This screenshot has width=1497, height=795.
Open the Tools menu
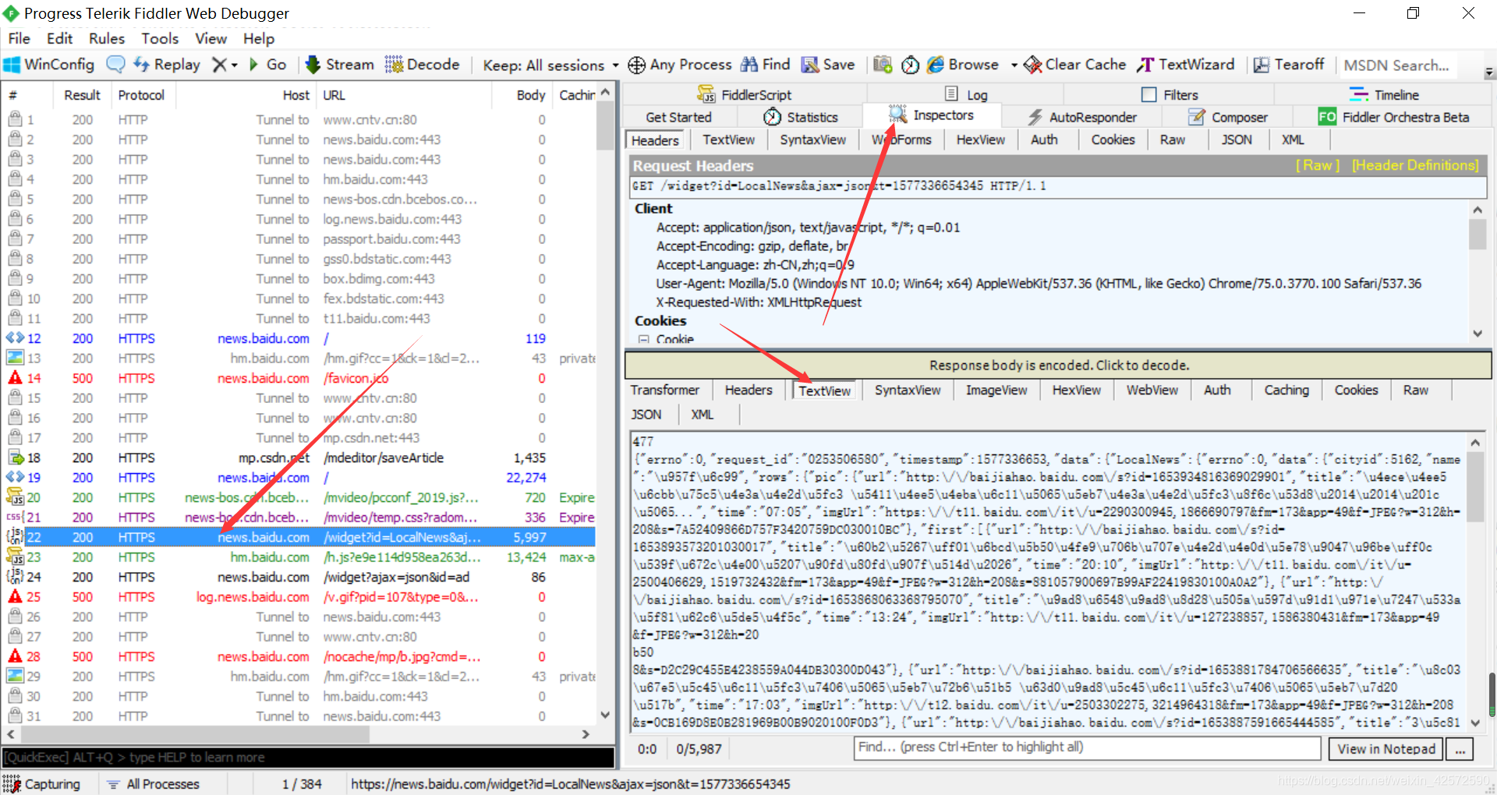(160, 38)
